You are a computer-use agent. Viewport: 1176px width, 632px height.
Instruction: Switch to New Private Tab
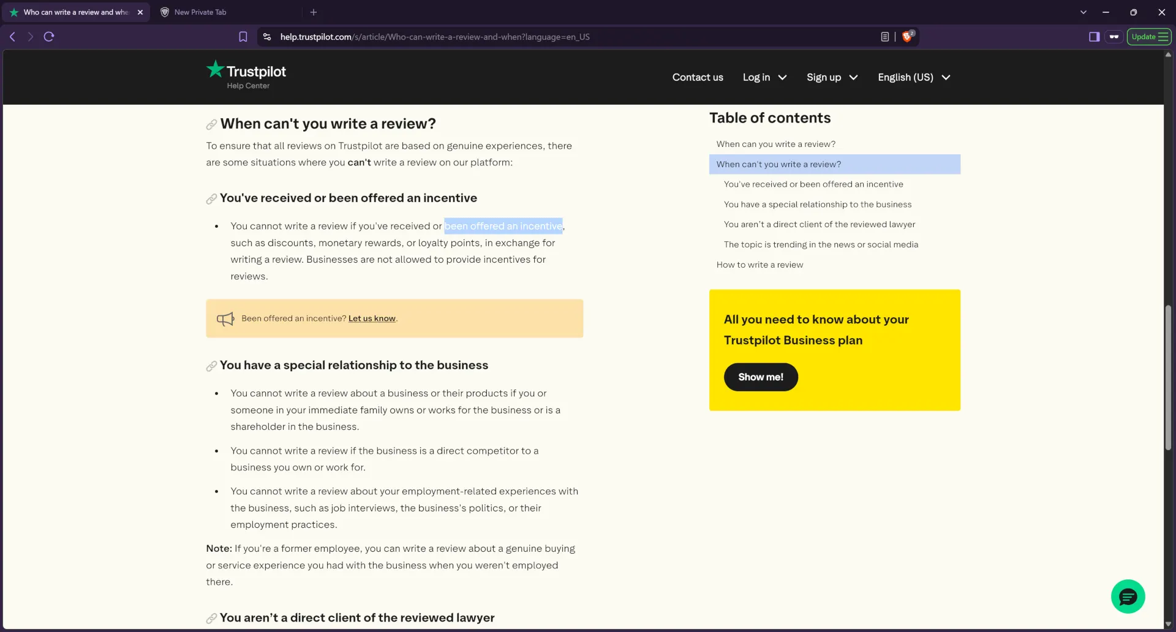click(x=228, y=12)
